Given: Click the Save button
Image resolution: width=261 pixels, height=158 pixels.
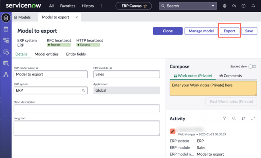Looking at the screenshot, I should click(249, 31).
